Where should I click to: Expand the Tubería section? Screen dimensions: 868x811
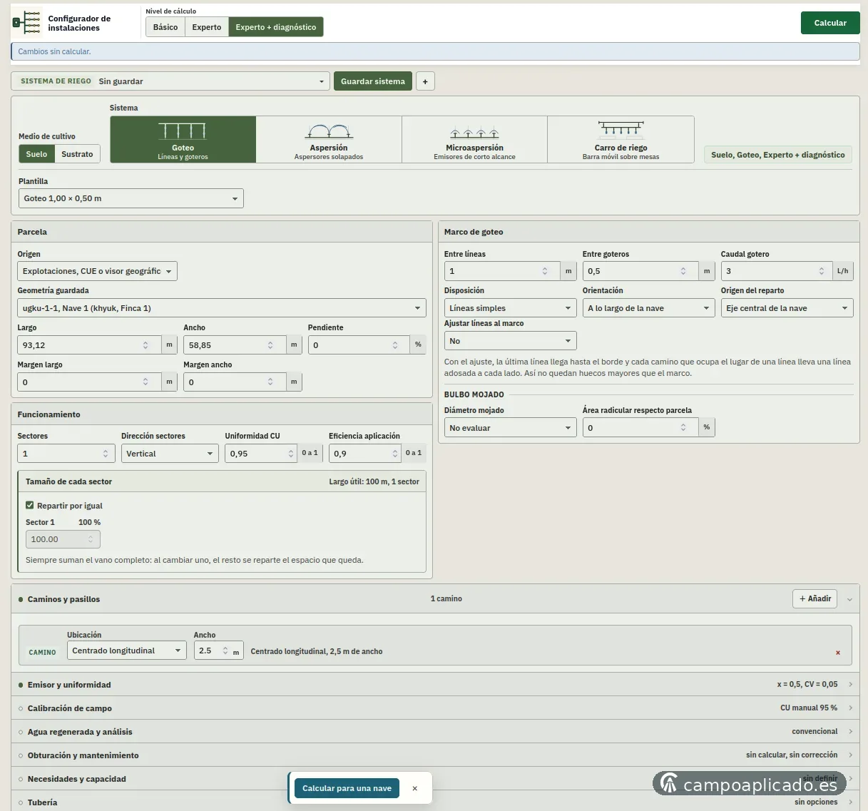point(434,802)
